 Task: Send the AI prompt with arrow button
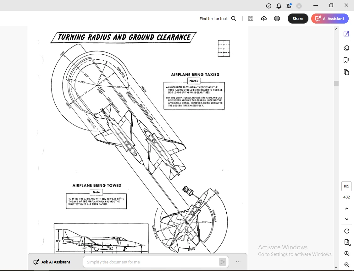(x=223, y=262)
